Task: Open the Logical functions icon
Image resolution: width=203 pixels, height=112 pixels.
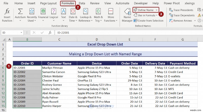Action: point(54,11)
